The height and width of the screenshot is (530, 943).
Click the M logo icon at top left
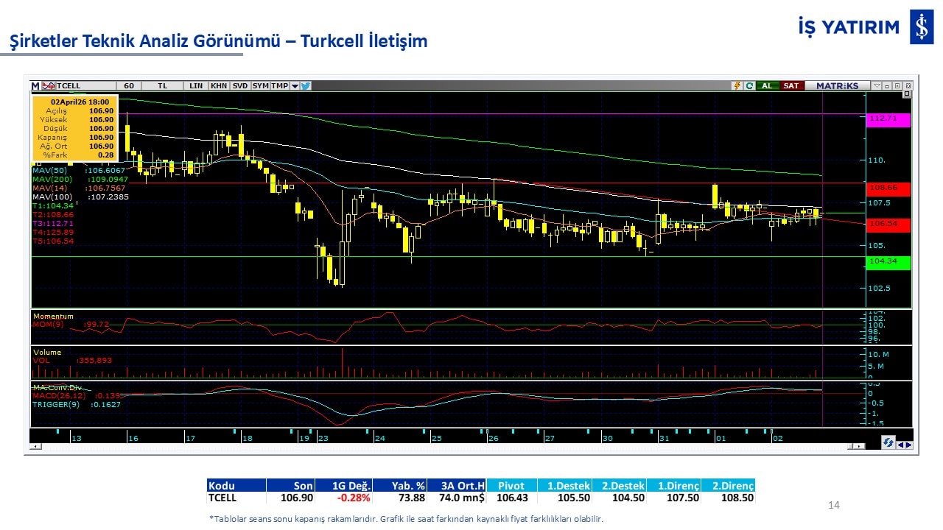(35, 86)
